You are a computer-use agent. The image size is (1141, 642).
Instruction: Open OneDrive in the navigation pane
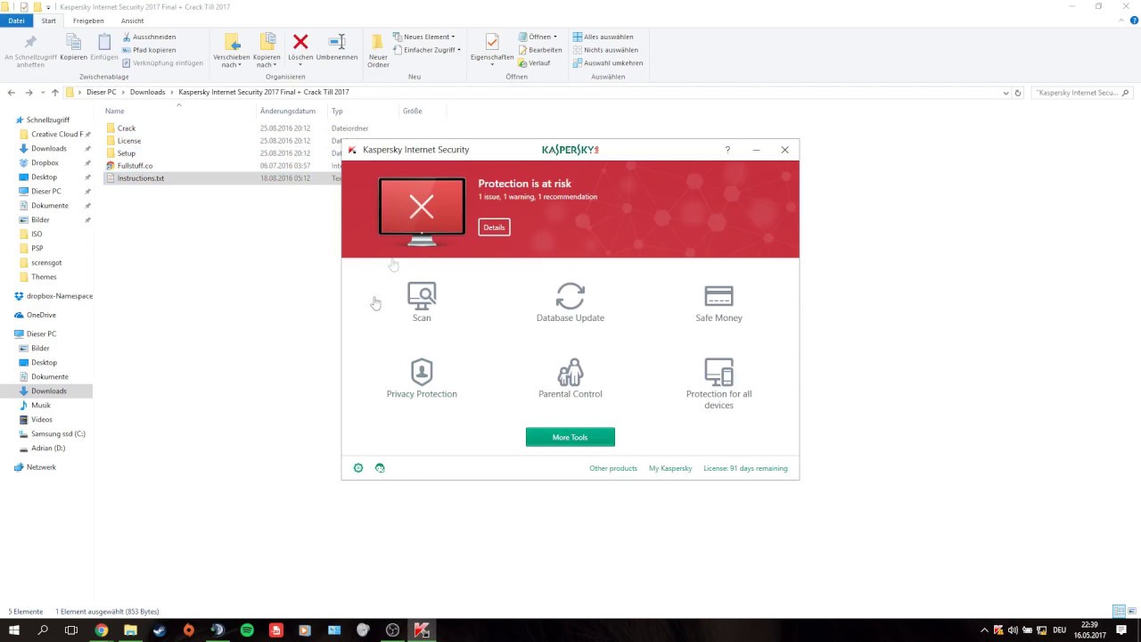coord(41,315)
